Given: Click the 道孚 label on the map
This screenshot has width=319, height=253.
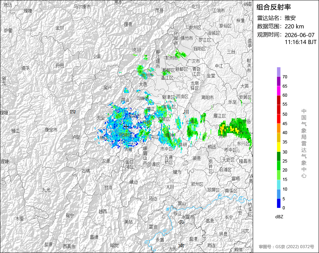Looking at the screenshot, I should point(26,68).
